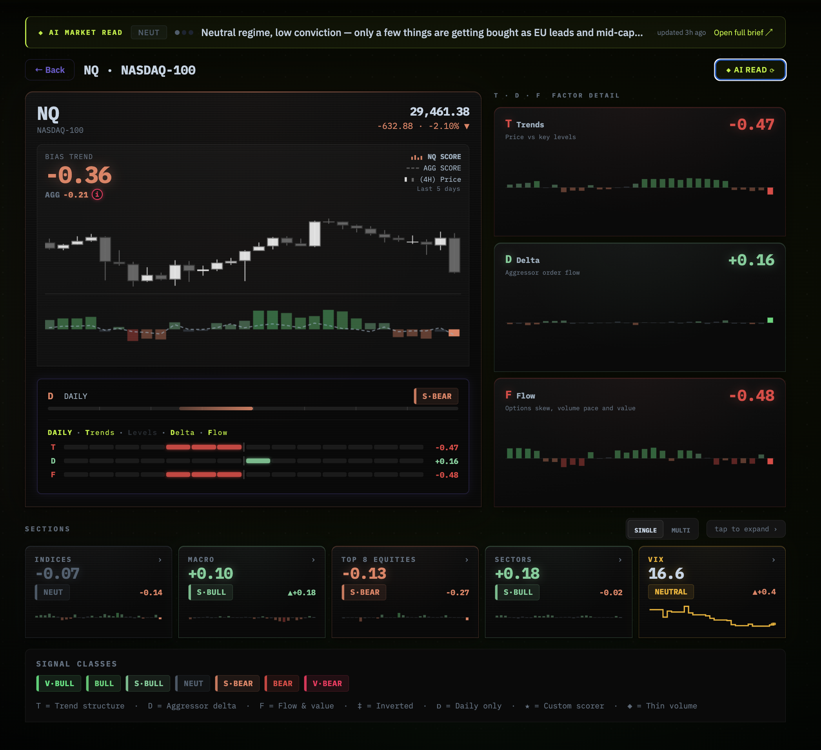Select SINGLE view mode

(x=645, y=530)
